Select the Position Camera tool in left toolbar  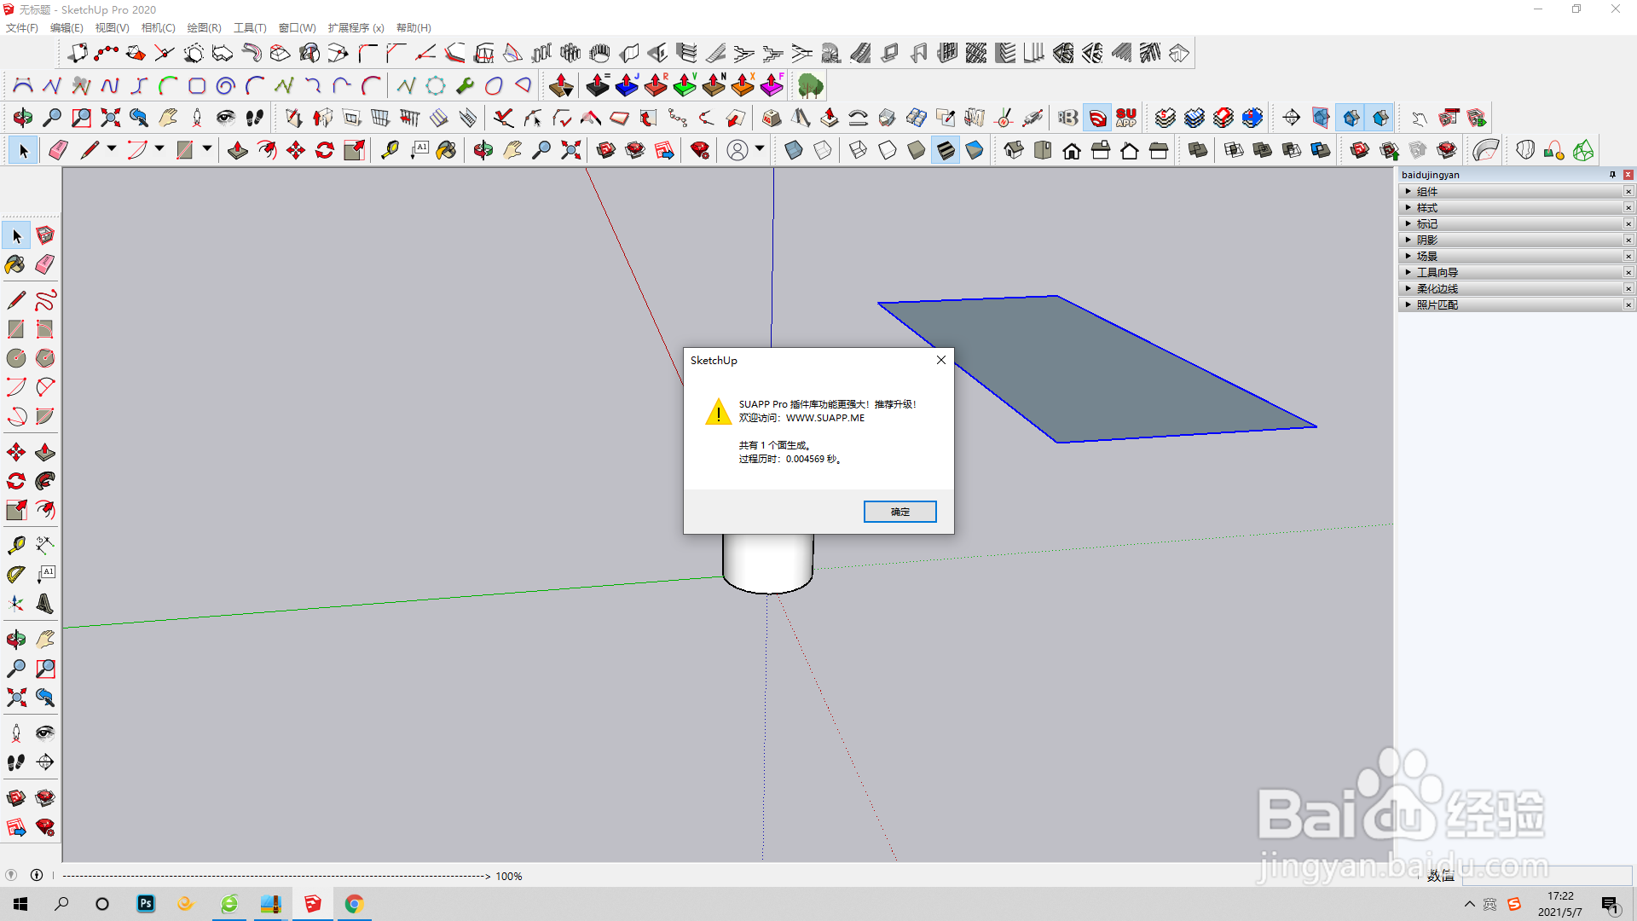[x=16, y=733]
